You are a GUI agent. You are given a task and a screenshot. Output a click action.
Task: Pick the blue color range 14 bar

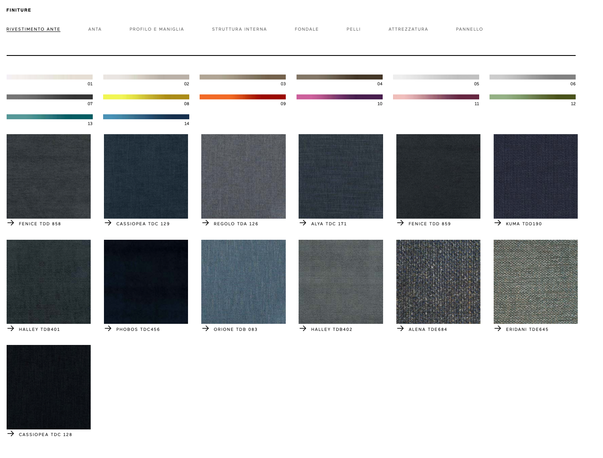[x=146, y=117]
